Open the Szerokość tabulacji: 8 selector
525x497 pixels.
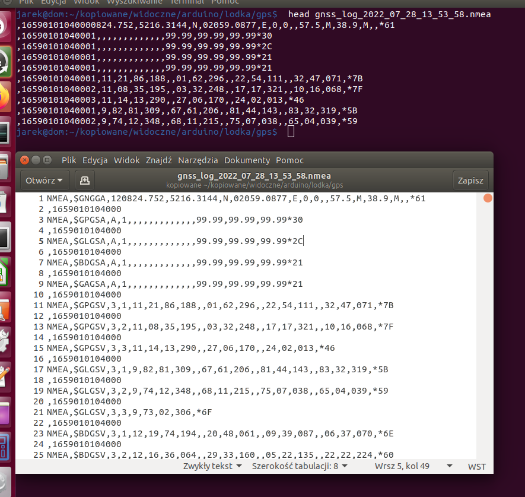point(300,466)
